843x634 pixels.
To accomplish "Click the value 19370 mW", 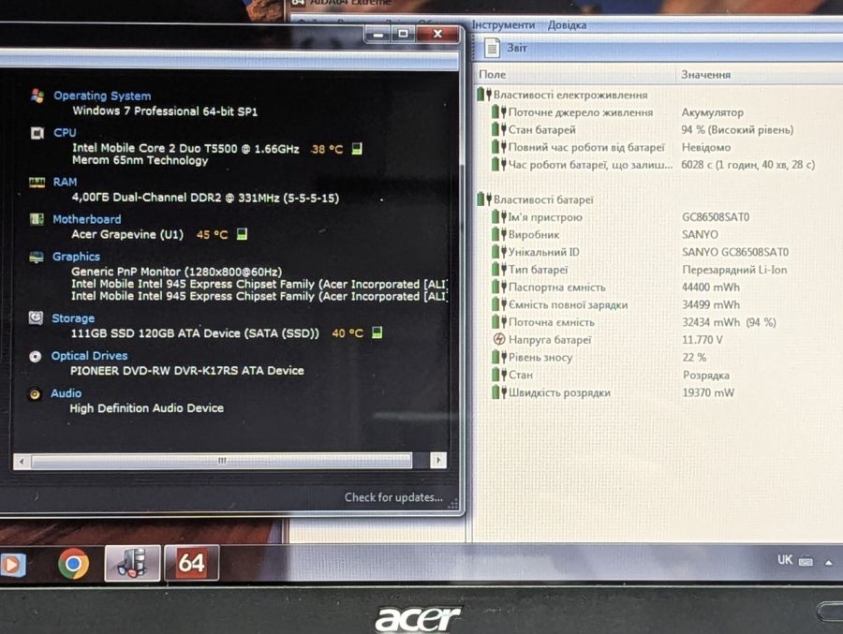I will [708, 392].
